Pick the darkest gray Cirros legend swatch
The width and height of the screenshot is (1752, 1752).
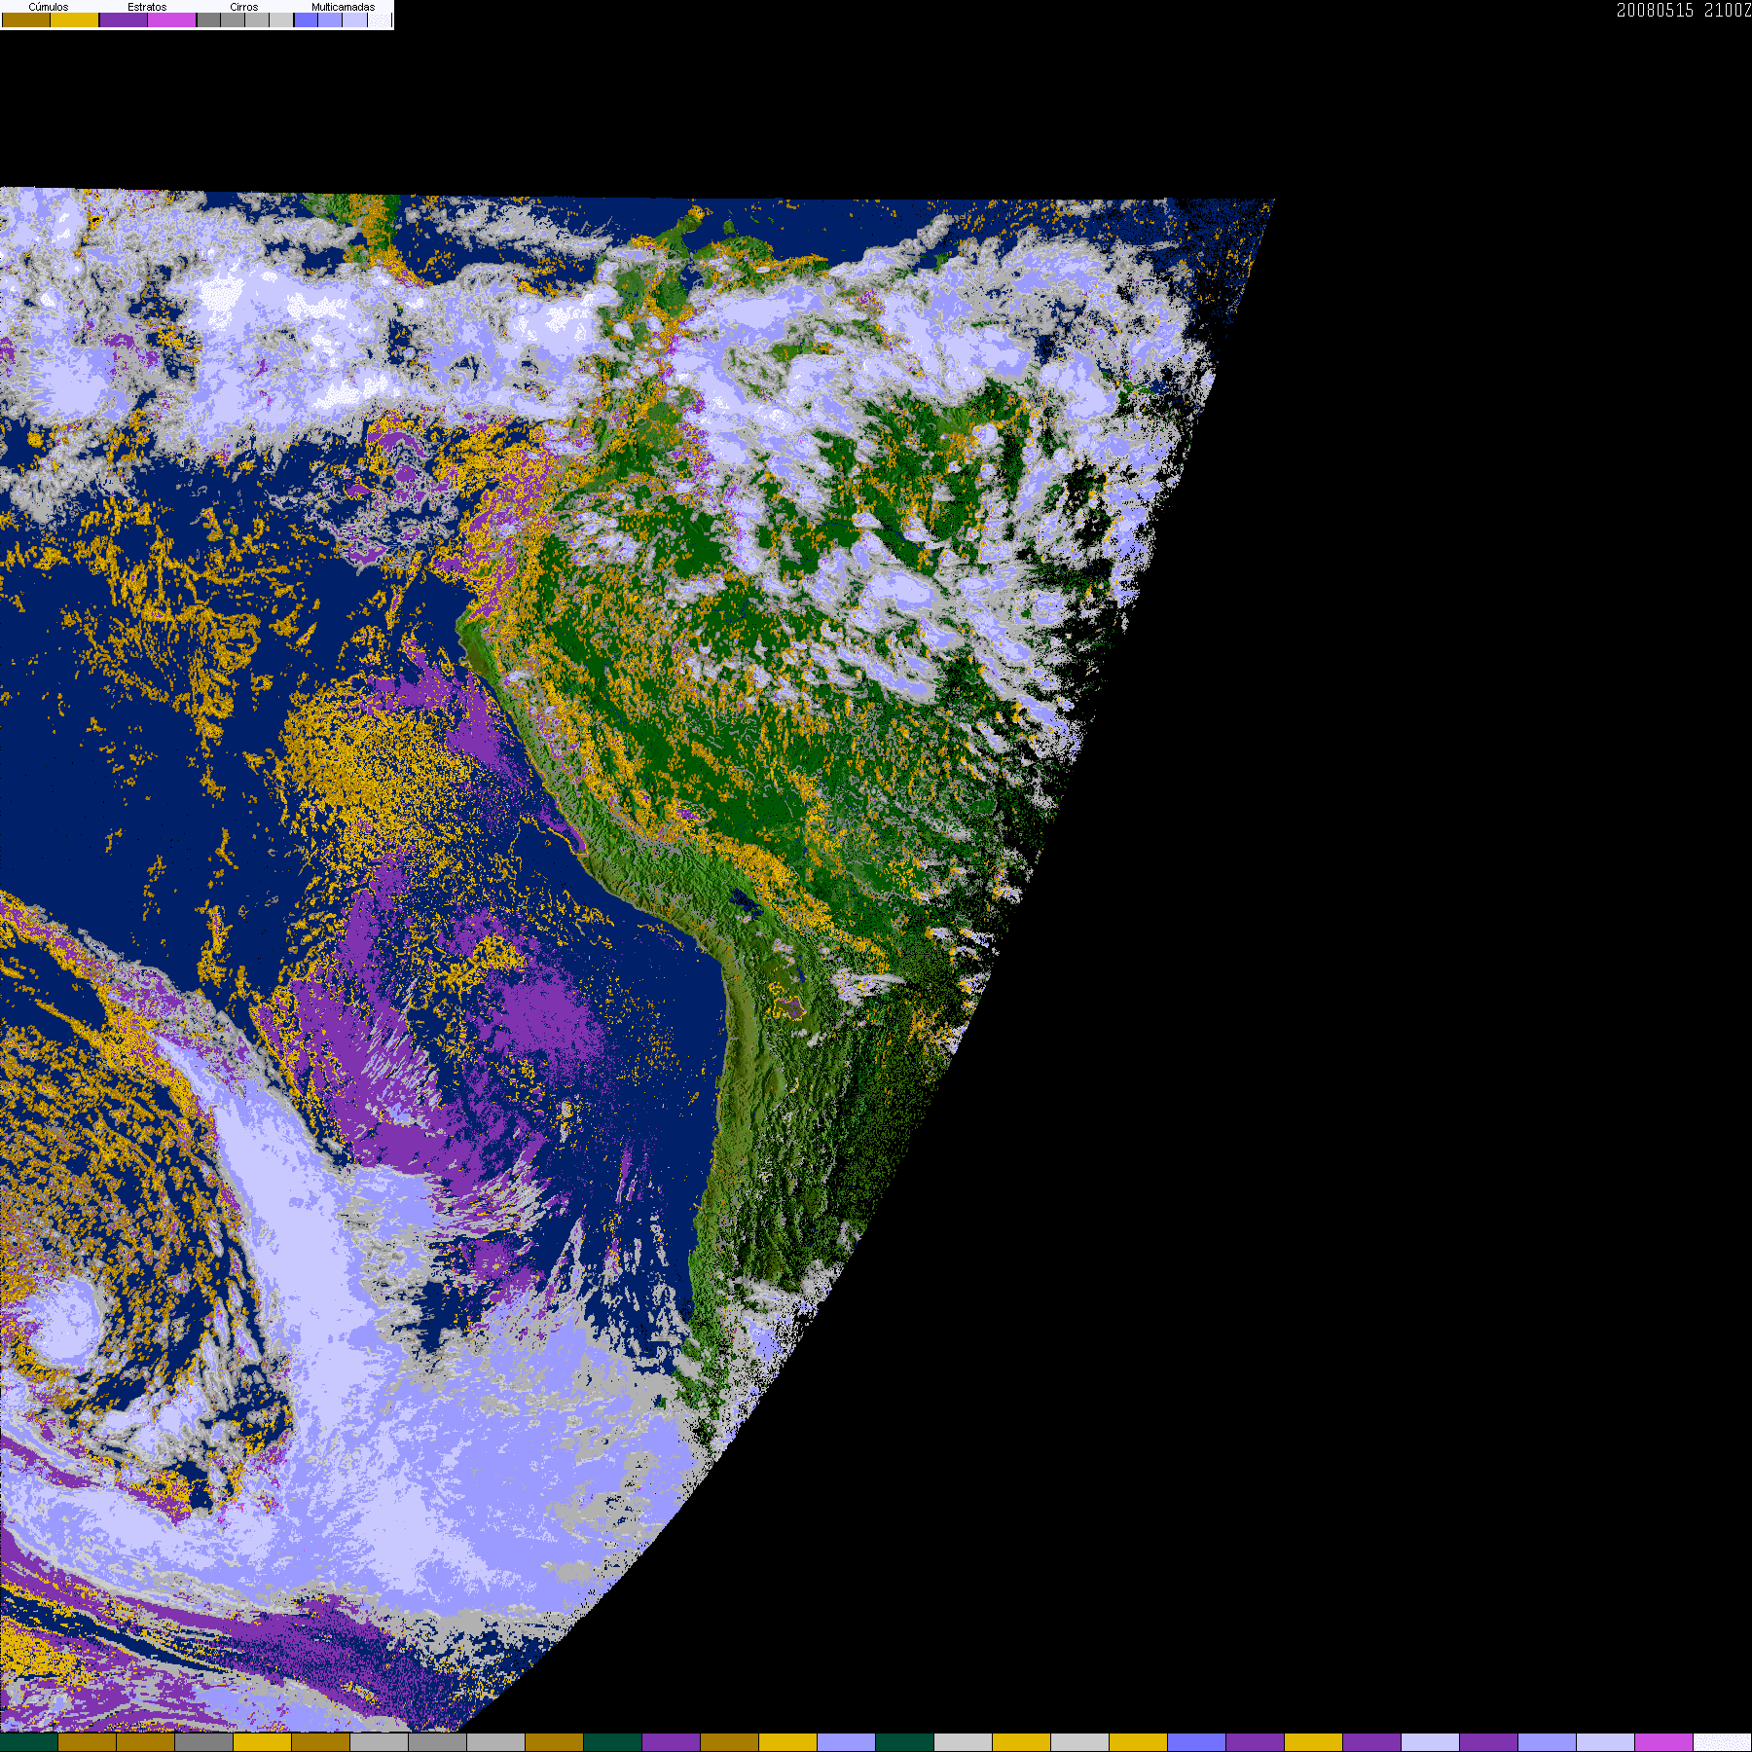(208, 19)
